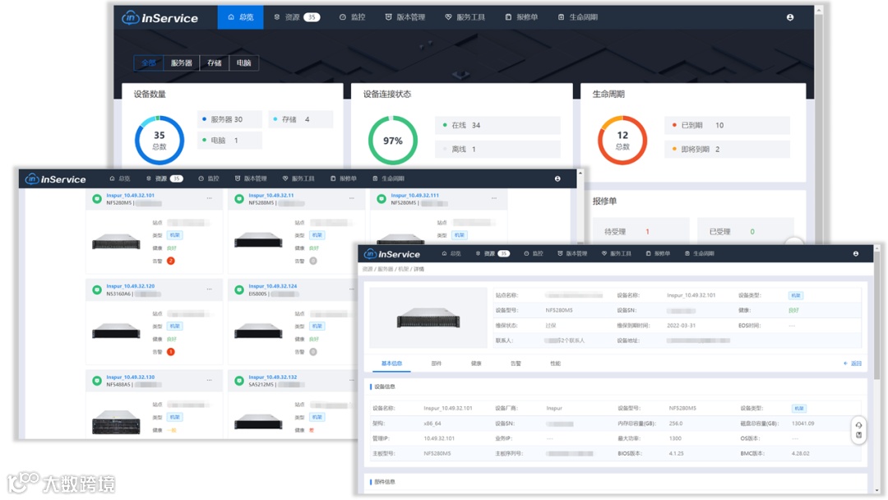
Task: Click green status icon of Inspur_10.49.32.120 card
Action: [97, 290]
